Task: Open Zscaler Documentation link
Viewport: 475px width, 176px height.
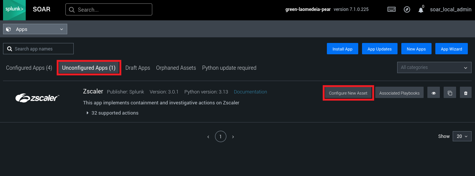Action: tap(250, 92)
